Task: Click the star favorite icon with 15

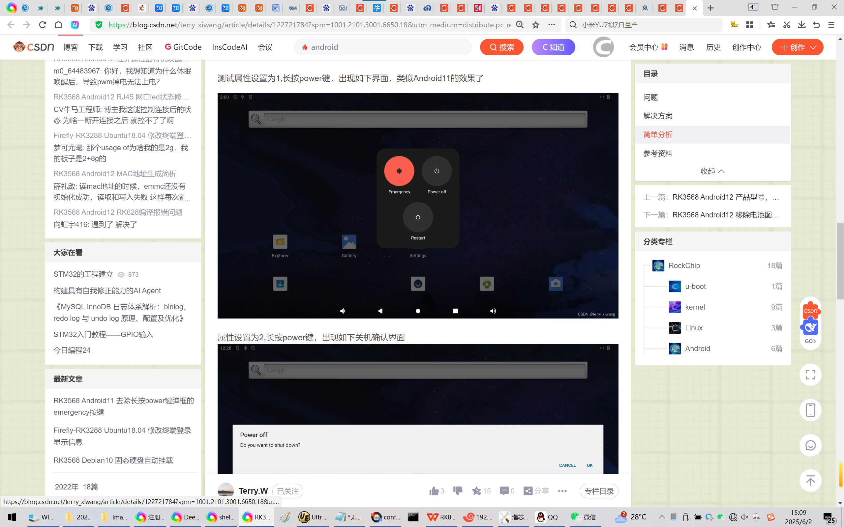Action: click(476, 491)
